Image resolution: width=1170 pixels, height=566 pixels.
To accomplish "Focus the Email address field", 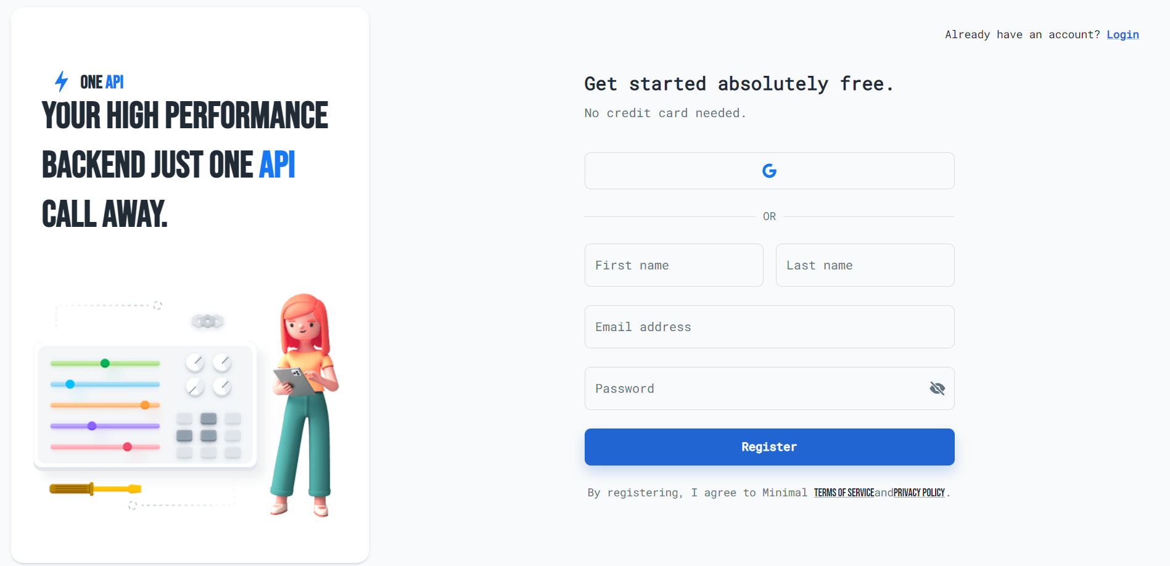I will 769,327.
